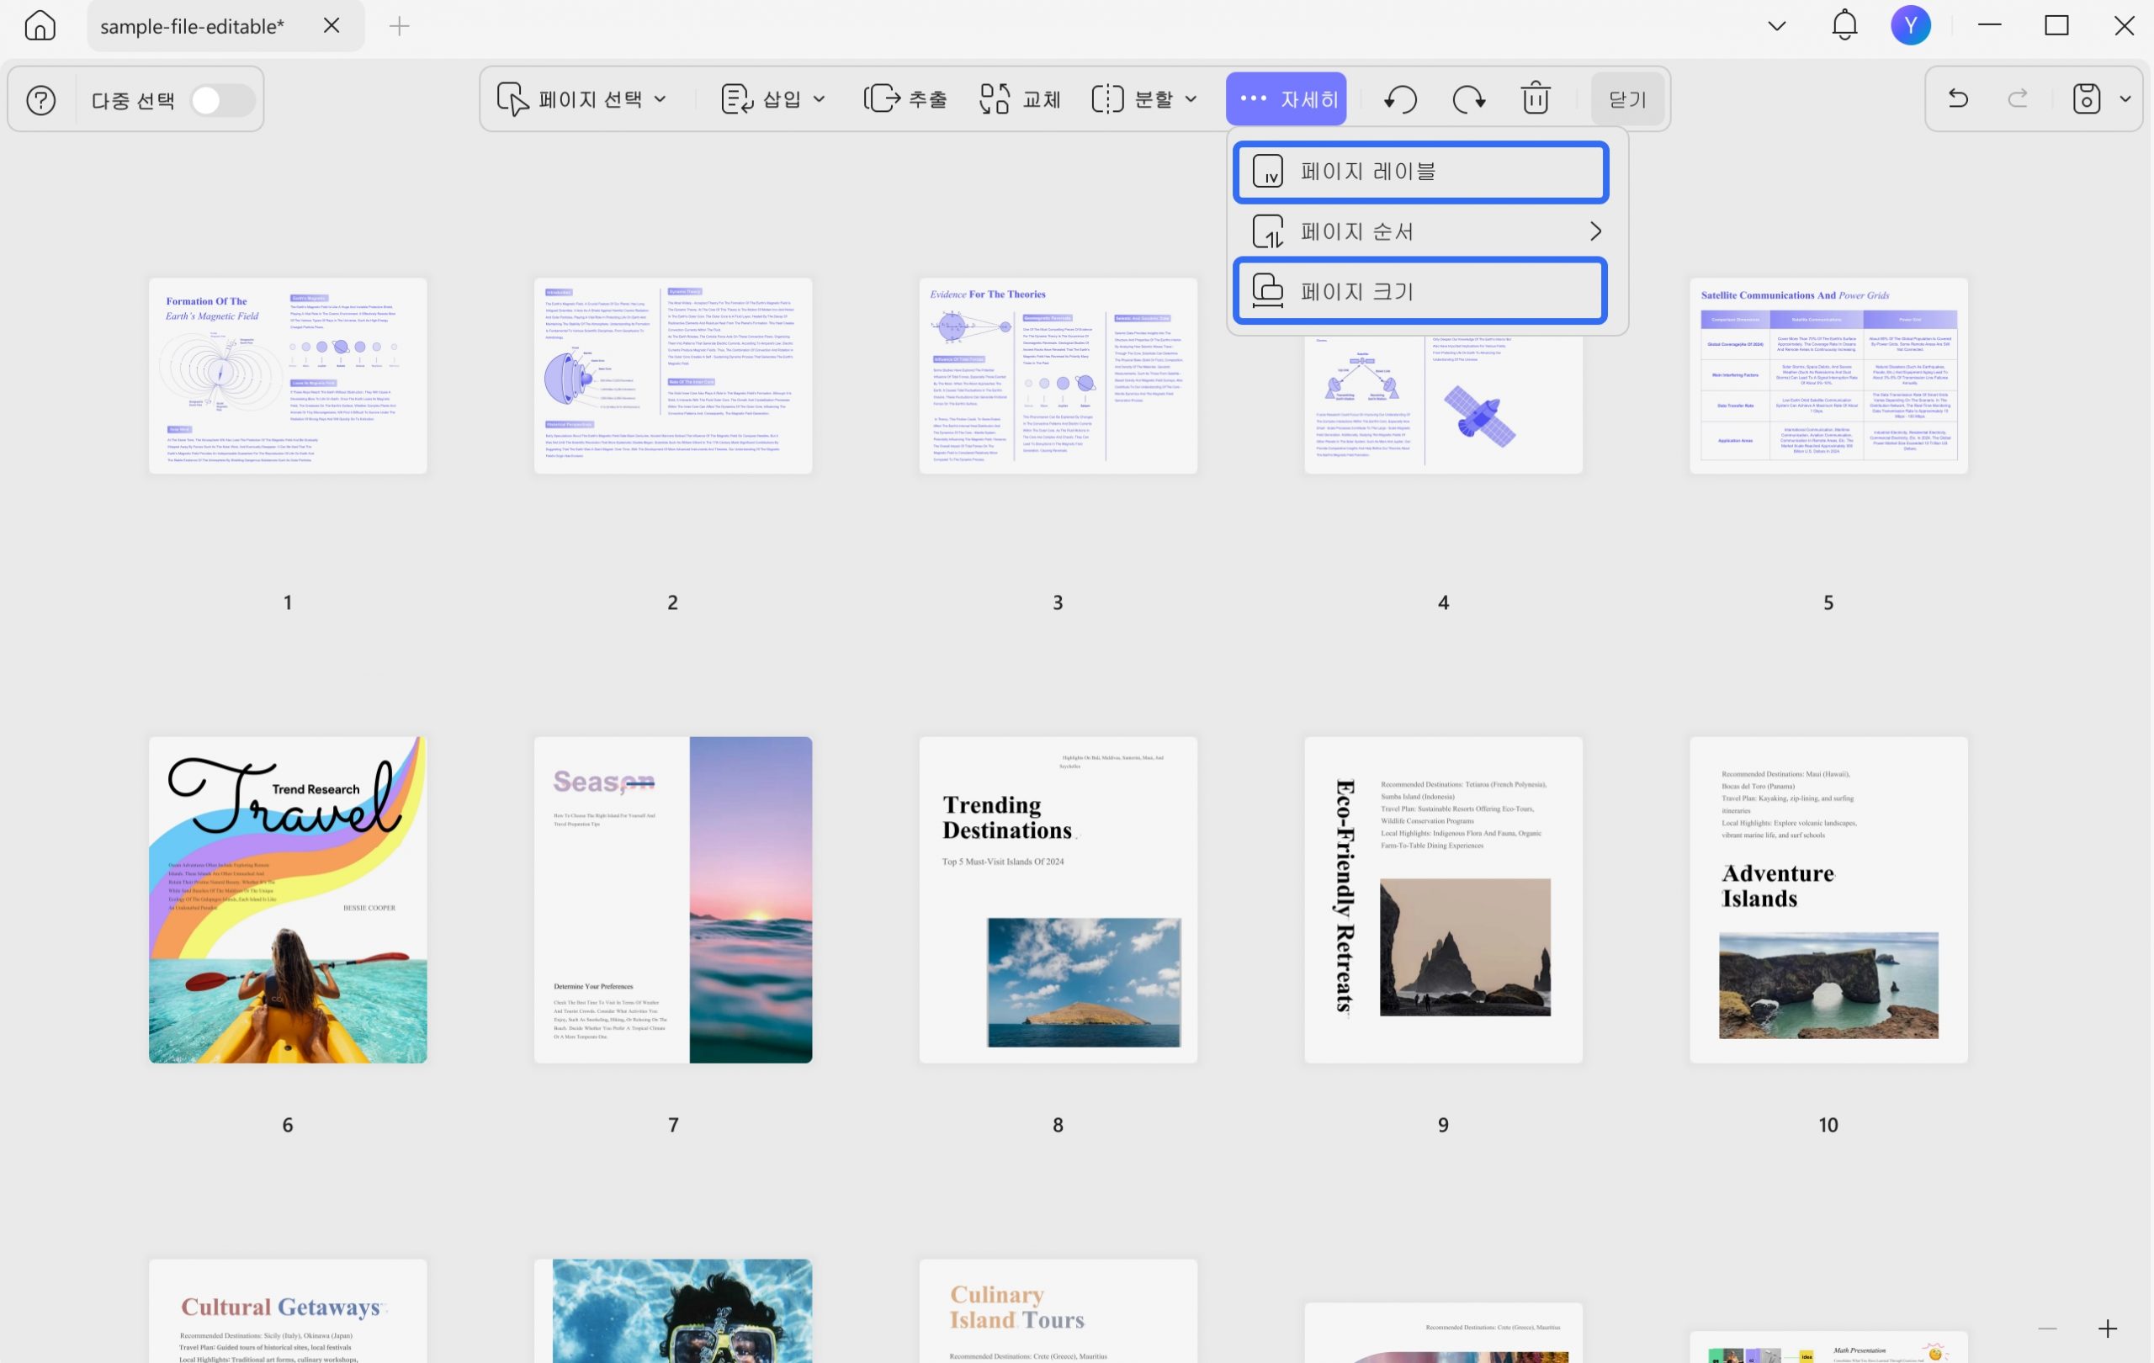The width and height of the screenshot is (2154, 1363).
Task: Open the 페이지 선택 dropdown
Action: (x=582, y=98)
